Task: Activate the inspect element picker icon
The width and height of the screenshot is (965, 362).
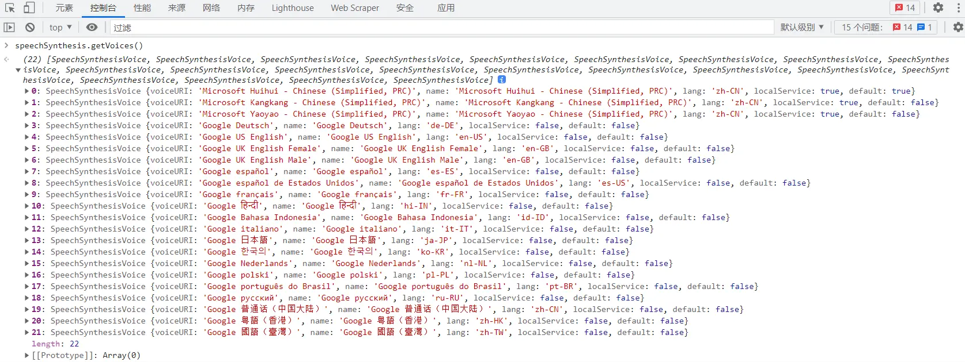Action: tap(10, 8)
